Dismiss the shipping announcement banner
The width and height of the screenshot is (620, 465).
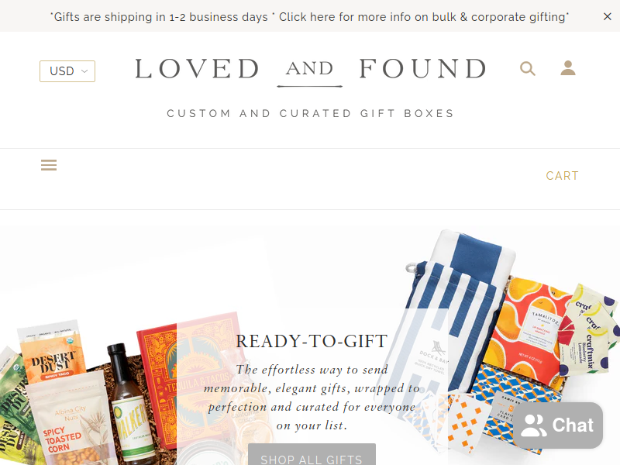coord(608,16)
